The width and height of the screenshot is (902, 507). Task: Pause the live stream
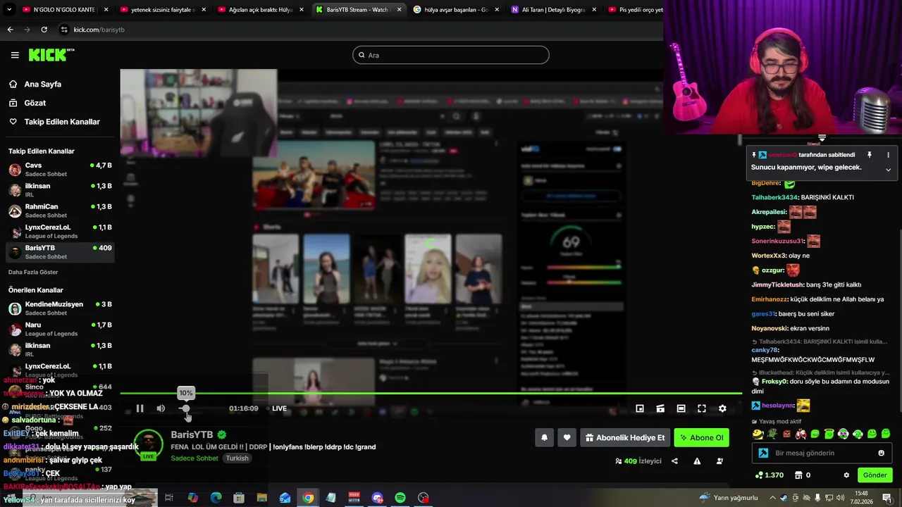140,408
